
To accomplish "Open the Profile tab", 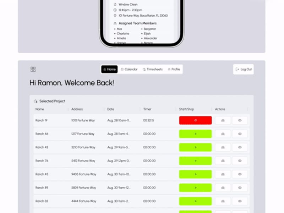I will click(x=174, y=69).
